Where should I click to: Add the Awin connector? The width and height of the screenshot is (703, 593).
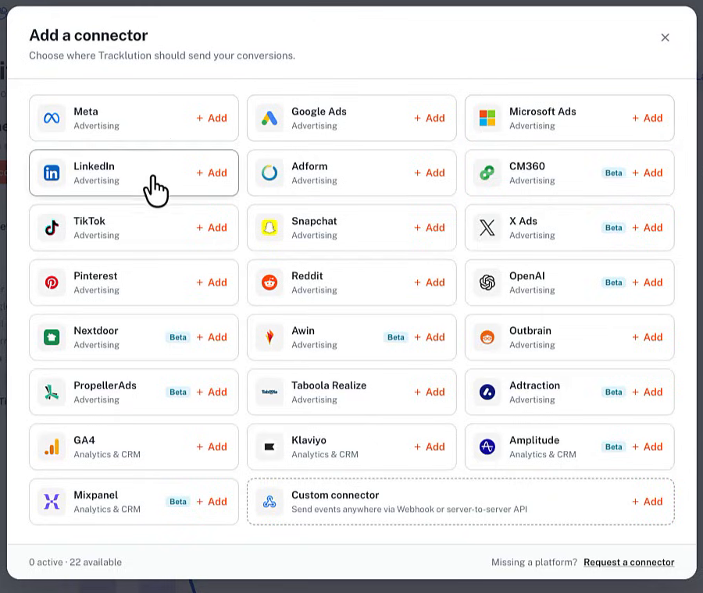click(430, 337)
